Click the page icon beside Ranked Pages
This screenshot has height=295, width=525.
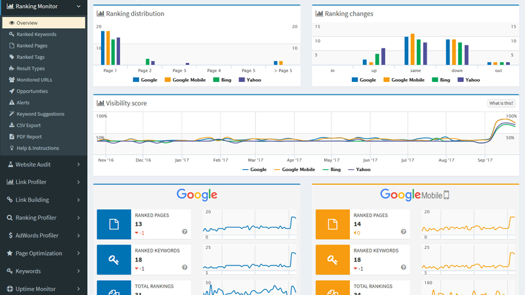(x=12, y=45)
